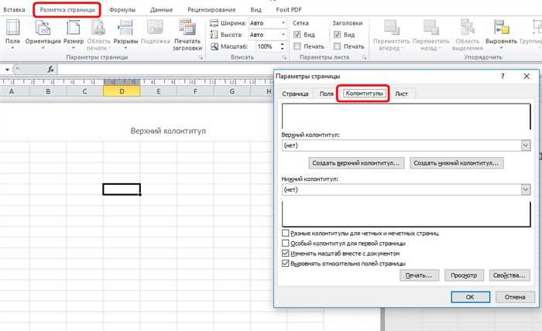The image size is (542, 331).
Task: Open Параметры листа group dialog launcher
Action: (x=365, y=58)
